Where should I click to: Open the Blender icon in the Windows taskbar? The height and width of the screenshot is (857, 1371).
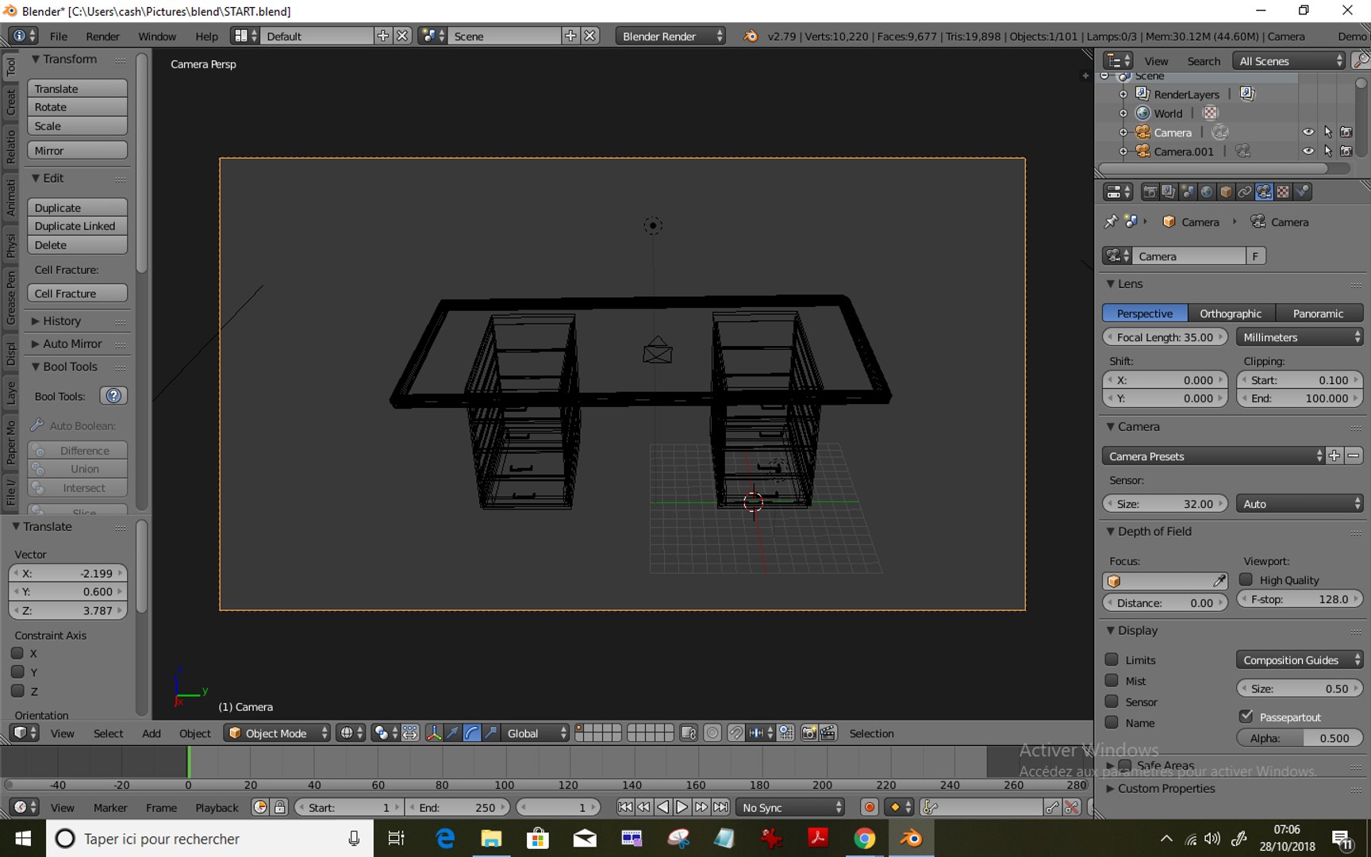(x=911, y=838)
